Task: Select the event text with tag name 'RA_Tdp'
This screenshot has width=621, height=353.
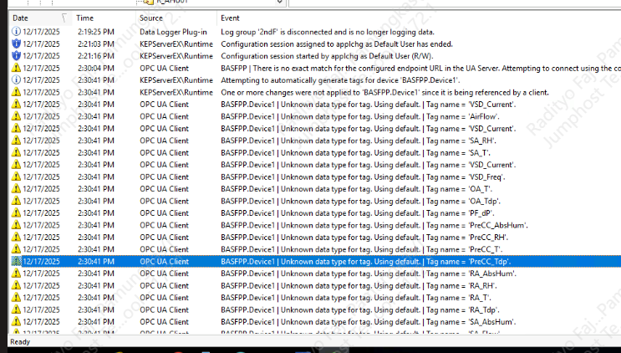Action: pos(360,310)
